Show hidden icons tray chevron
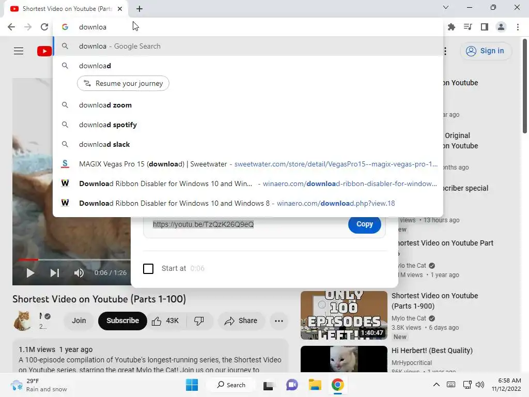Viewport: 529px width, 397px height. click(x=436, y=385)
